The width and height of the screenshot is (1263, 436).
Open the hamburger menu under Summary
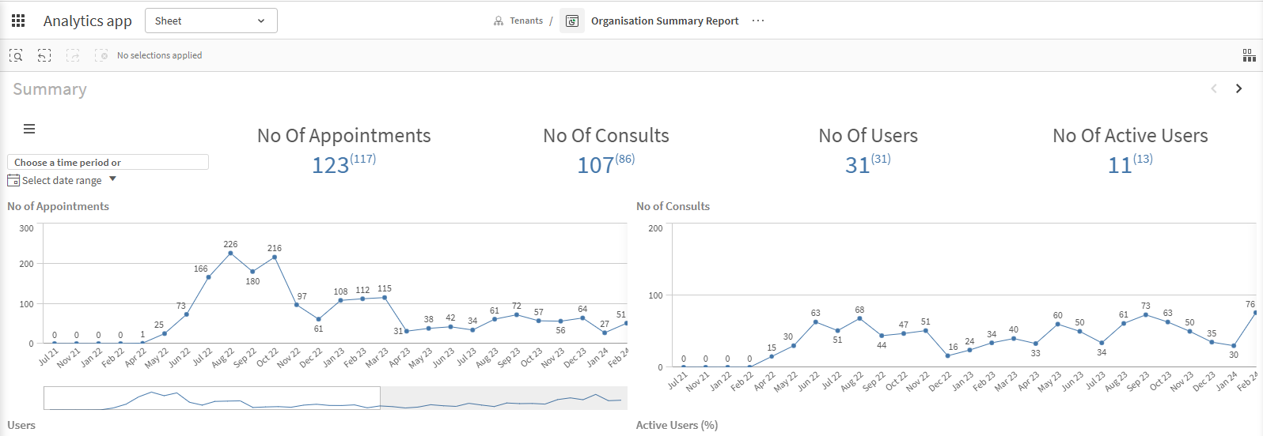coord(29,129)
